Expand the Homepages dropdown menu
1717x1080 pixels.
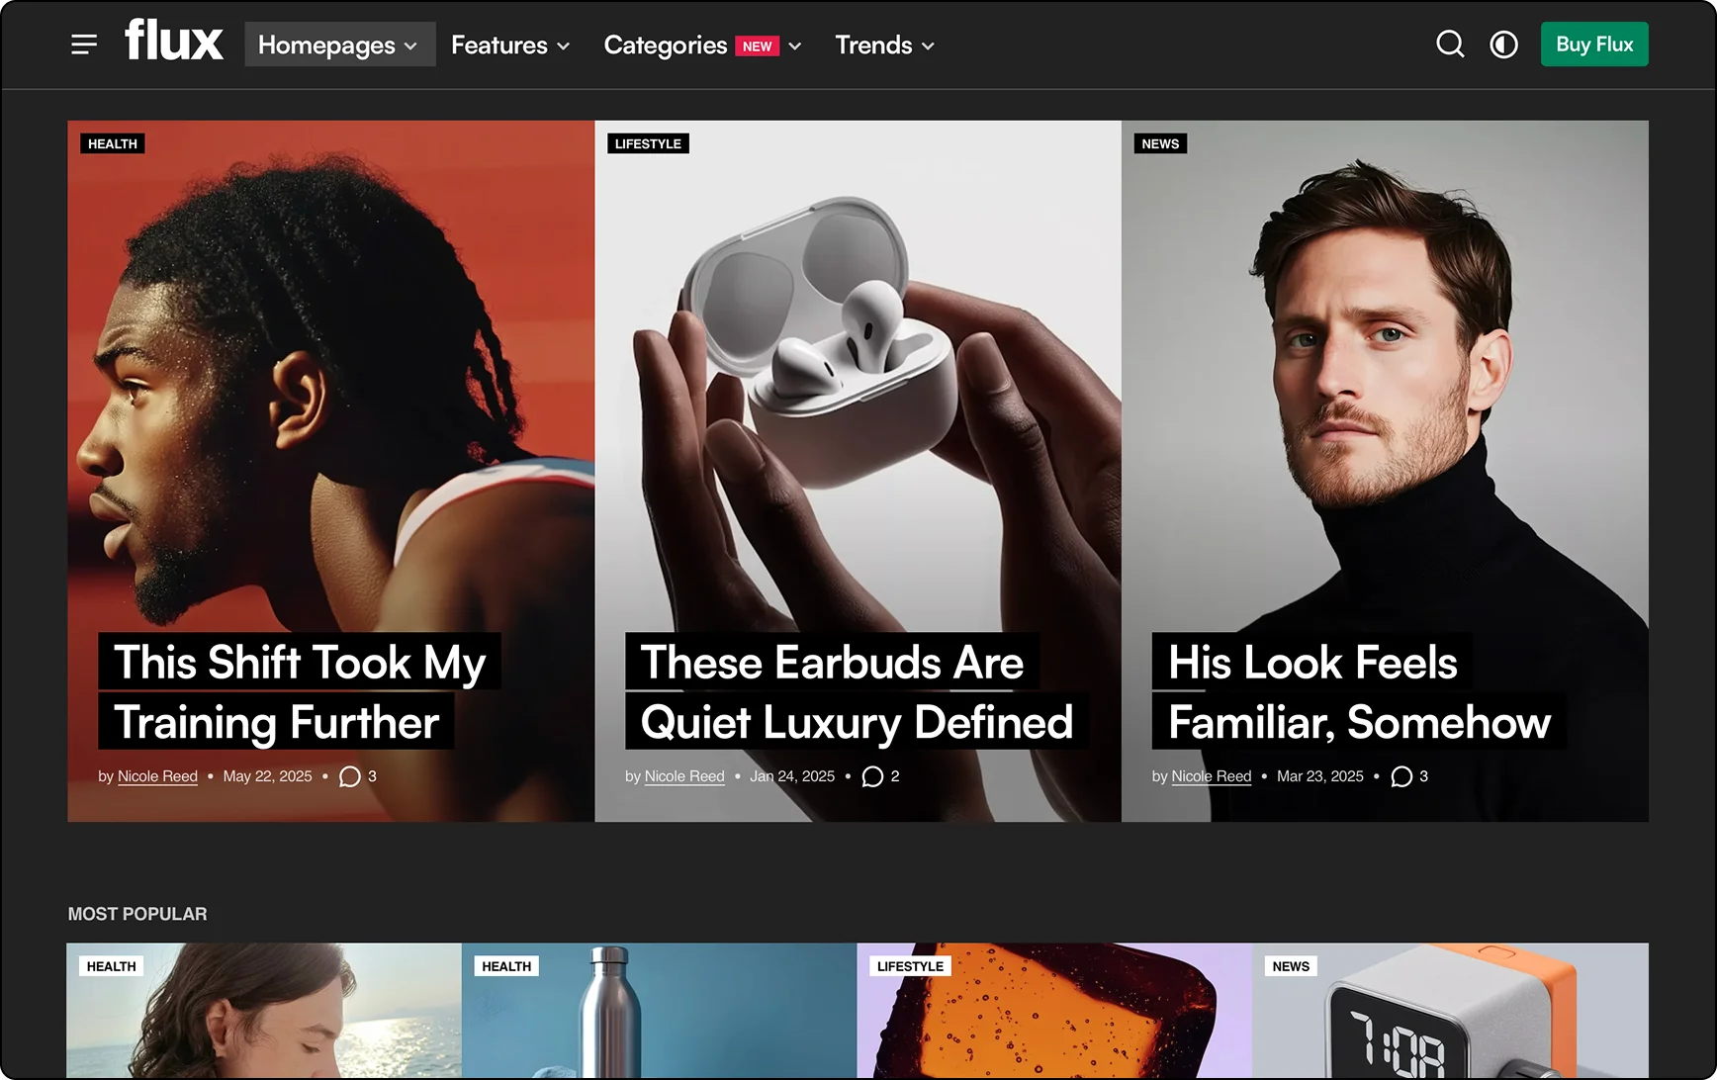click(339, 45)
